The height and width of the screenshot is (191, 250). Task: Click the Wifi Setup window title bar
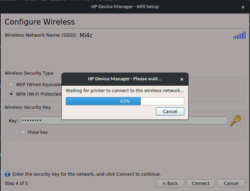(125, 7)
